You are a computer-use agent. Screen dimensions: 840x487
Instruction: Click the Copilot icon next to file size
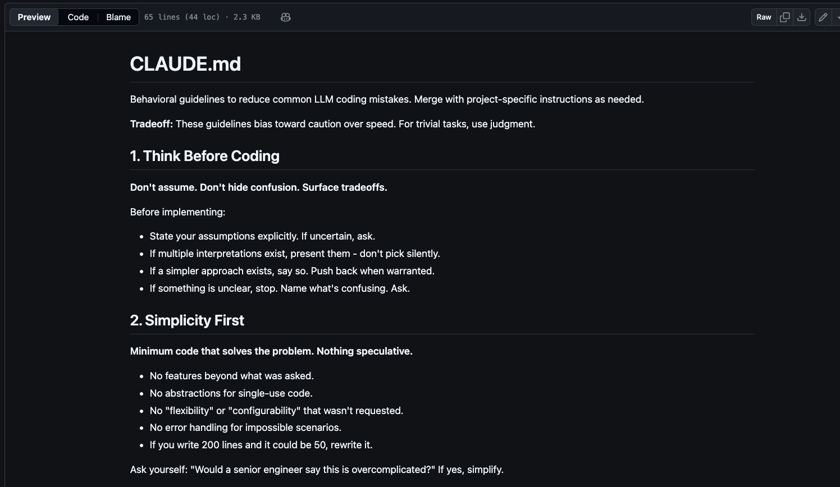(x=285, y=17)
